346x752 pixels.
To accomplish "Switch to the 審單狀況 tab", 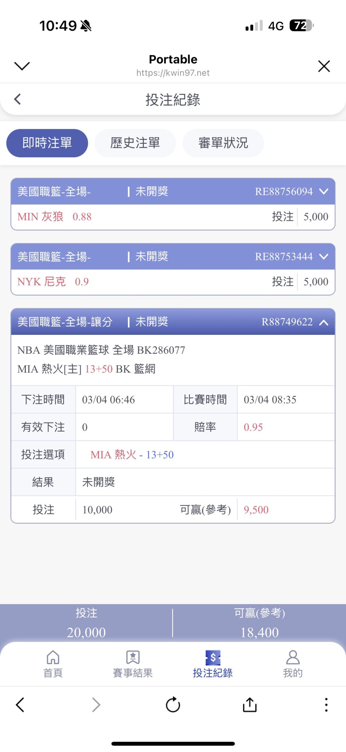I will (223, 143).
